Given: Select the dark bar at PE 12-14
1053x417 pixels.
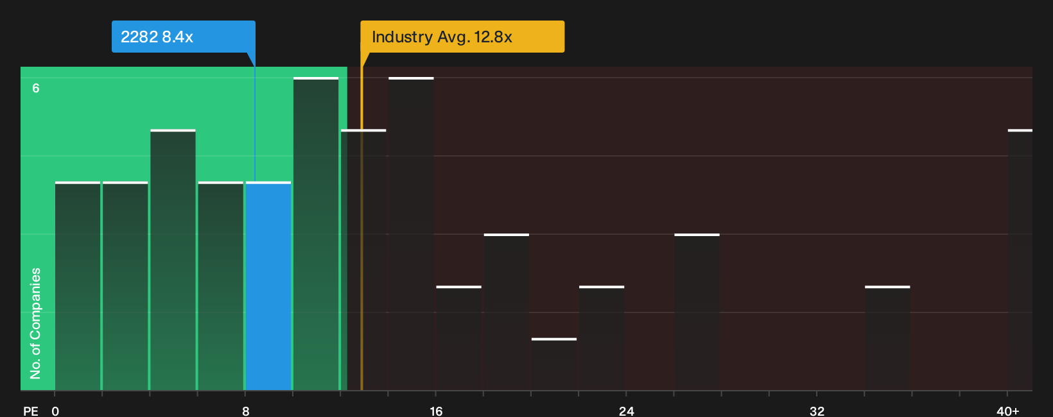Looking at the screenshot, I should [x=363, y=260].
